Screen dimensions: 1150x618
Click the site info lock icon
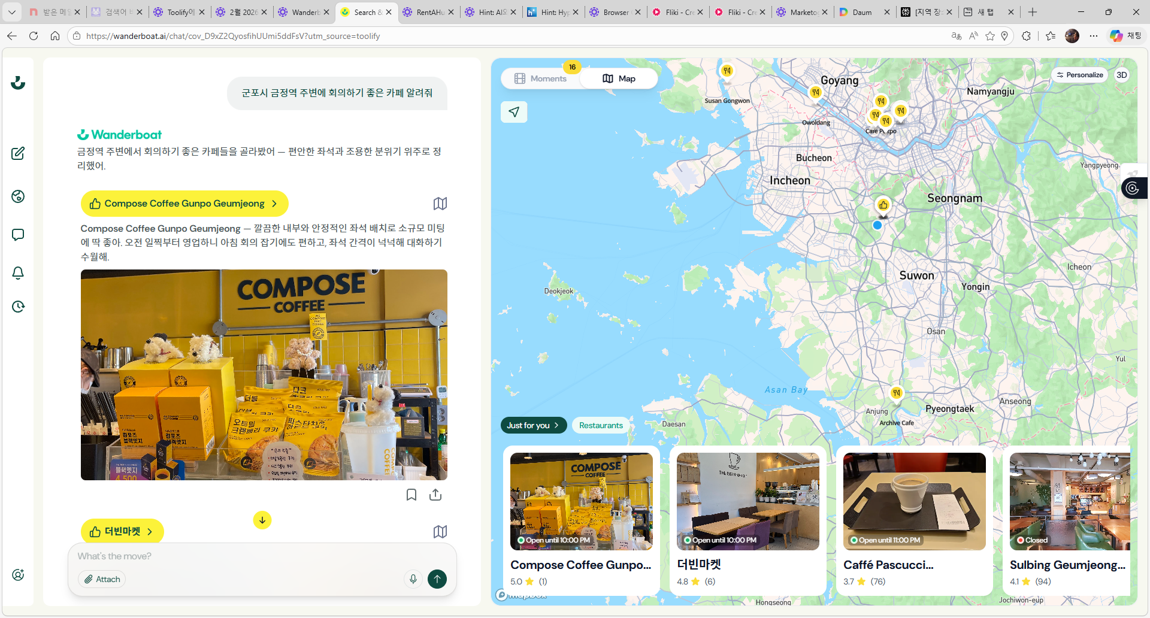(x=77, y=36)
